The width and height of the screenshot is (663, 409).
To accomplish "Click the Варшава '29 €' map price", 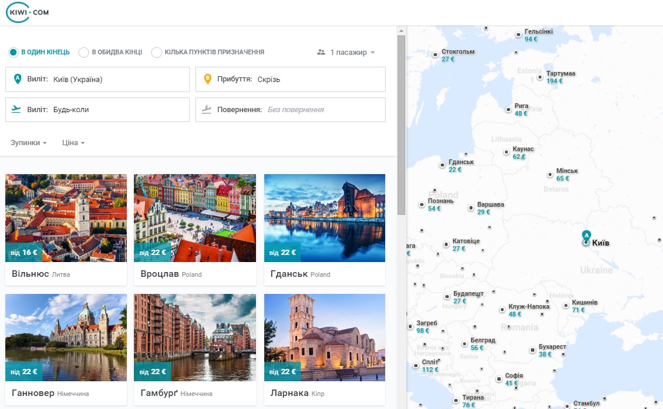I will tap(484, 212).
